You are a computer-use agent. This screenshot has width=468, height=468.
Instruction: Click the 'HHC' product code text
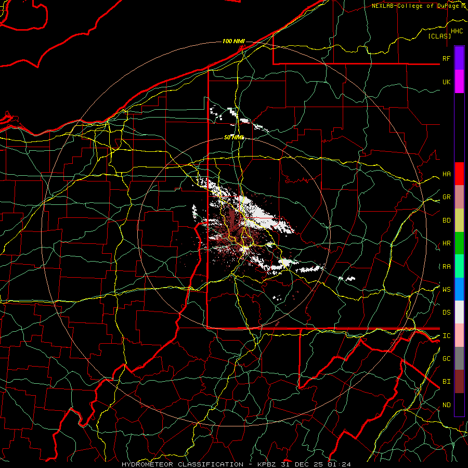(x=457, y=31)
